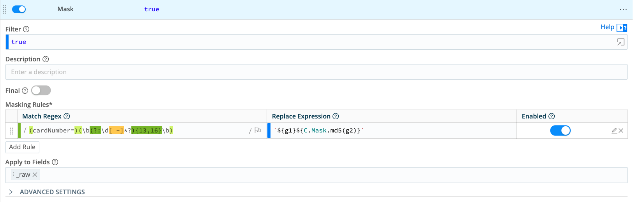This screenshot has height=202, width=633.
Task: Focus the Description input field
Action: (x=316, y=72)
